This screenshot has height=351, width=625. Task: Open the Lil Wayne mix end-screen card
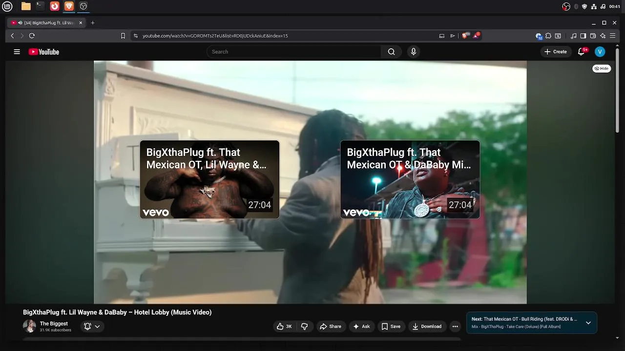[x=209, y=179]
